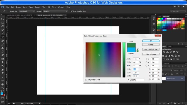The height and width of the screenshot is (105, 187).
Task: Select the Zoom tool
Action: [3, 88]
